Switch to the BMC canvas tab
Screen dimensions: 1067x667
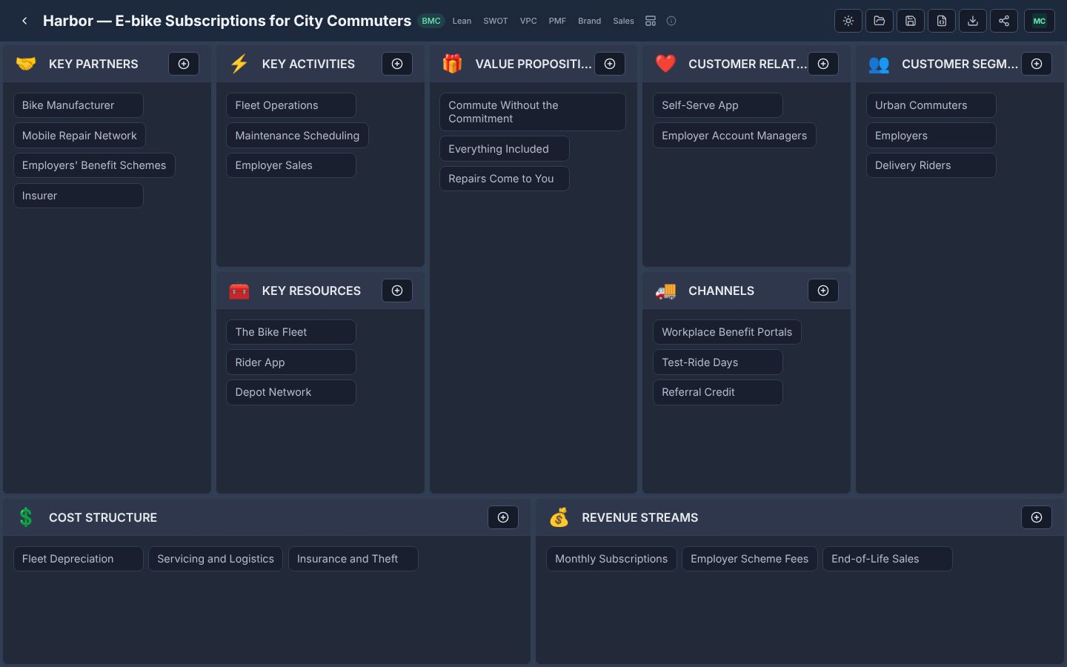coord(431,21)
